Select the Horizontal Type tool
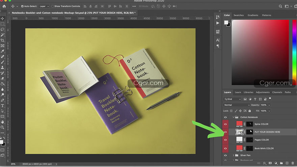 [x=3, y=106]
